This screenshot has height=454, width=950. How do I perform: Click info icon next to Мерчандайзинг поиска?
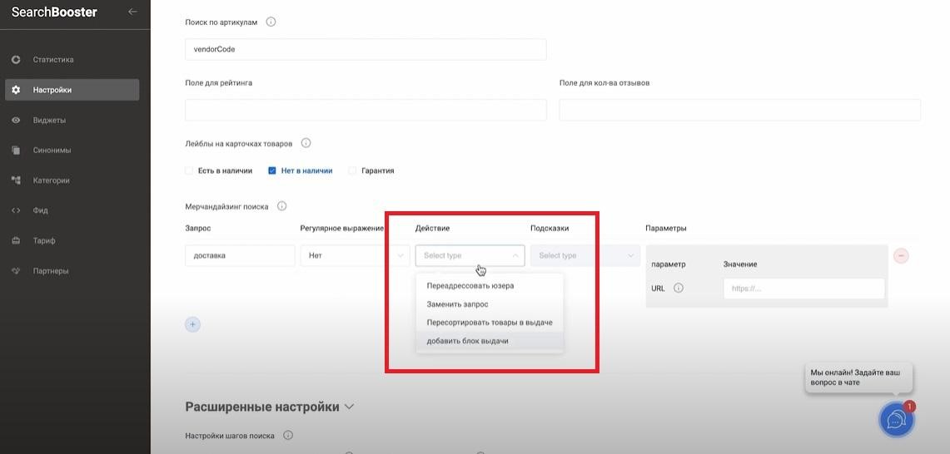pyautogui.click(x=281, y=205)
